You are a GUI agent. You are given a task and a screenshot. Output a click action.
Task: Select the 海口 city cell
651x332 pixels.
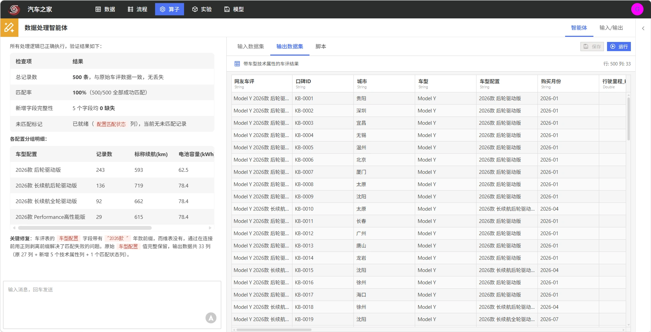(x=384, y=295)
